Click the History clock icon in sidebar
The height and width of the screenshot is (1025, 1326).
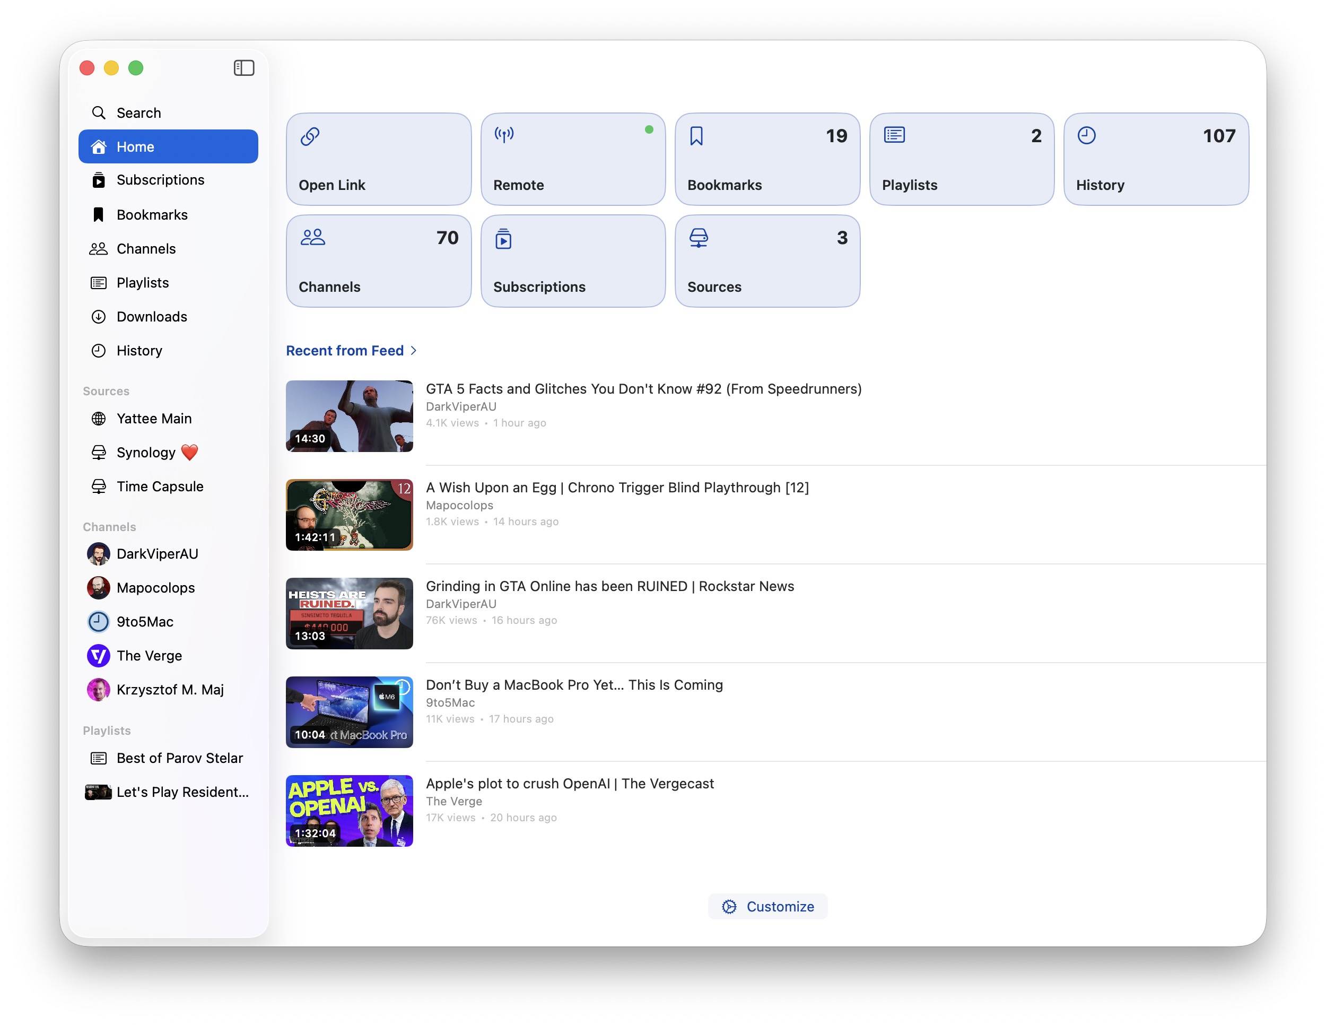[98, 350]
